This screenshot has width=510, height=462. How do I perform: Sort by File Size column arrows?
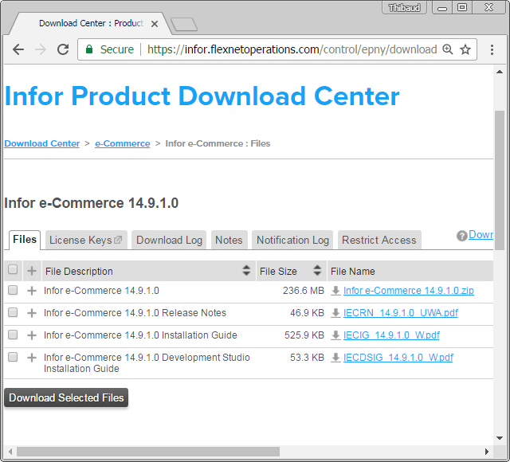(317, 271)
